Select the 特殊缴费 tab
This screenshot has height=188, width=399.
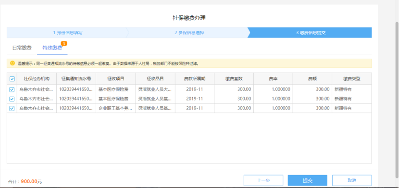52,48
